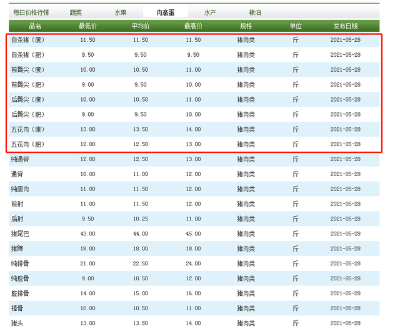Viewport: 400px width, 334px height.
Task: Click the 棒骨 row name
Action: point(17,308)
